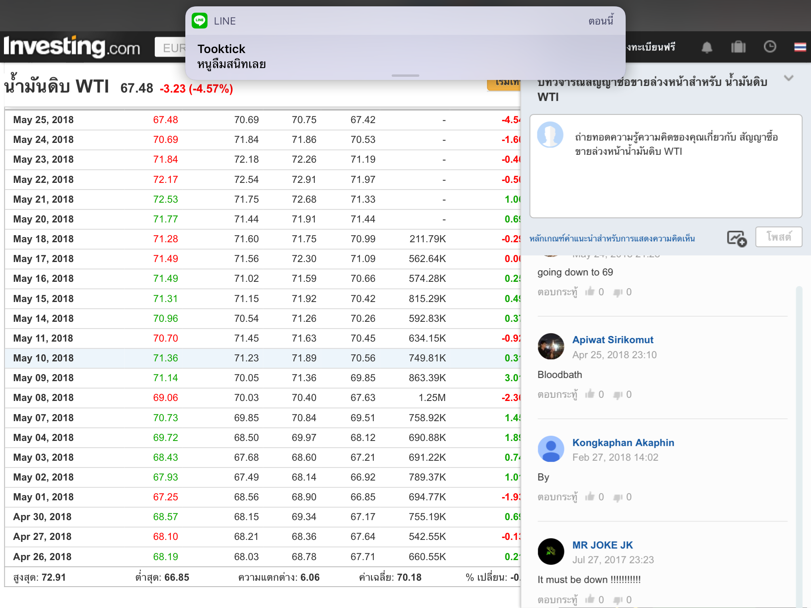Open the comment guidelines link
The width and height of the screenshot is (811, 608).
tap(612, 239)
